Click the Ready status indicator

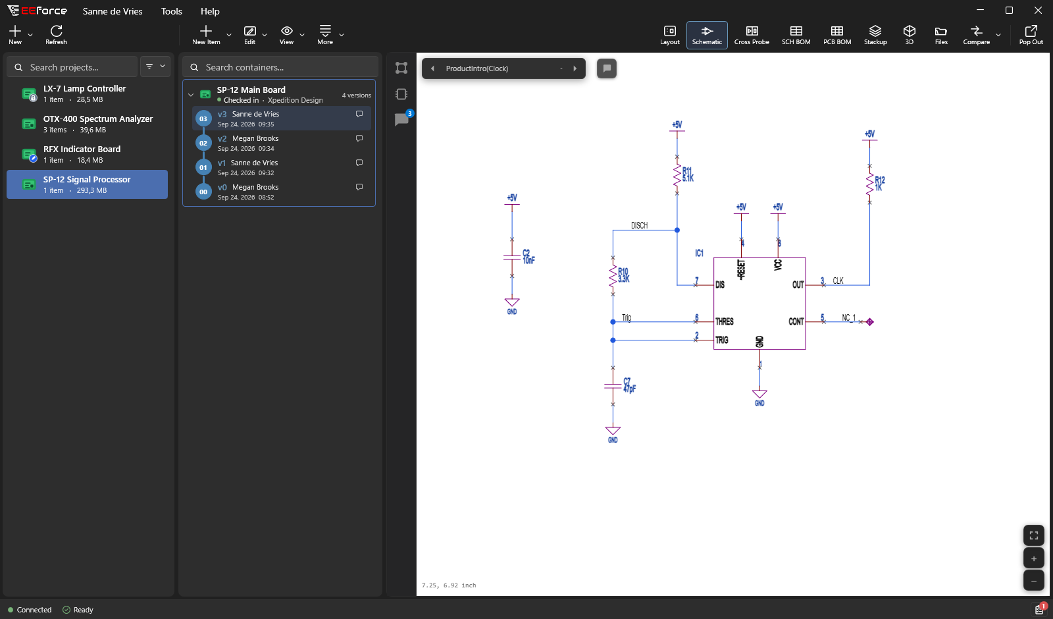click(78, 610)
